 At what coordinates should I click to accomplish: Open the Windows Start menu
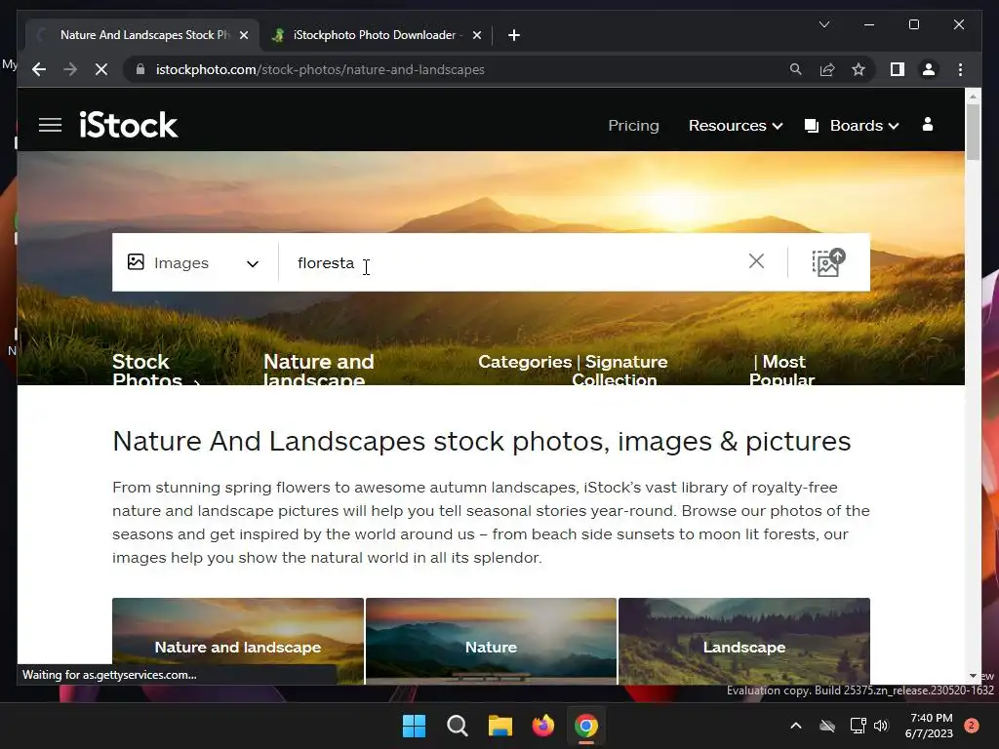click(x=414, y=726)
